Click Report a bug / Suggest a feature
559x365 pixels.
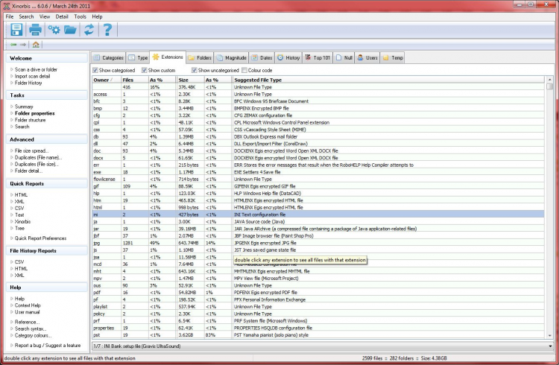(x=48, y=346)
